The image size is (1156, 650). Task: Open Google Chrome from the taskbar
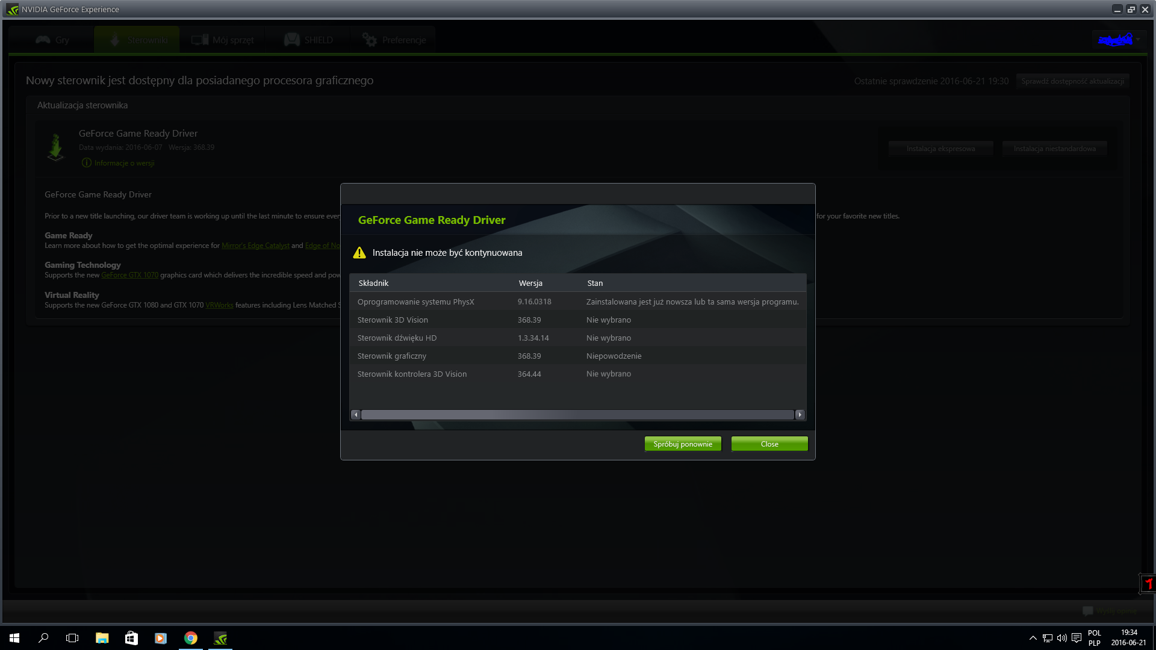tap(190, 638)
